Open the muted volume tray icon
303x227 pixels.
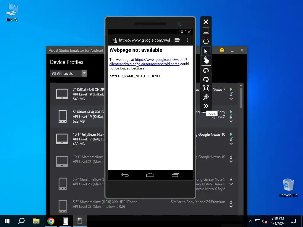[265, 221]
